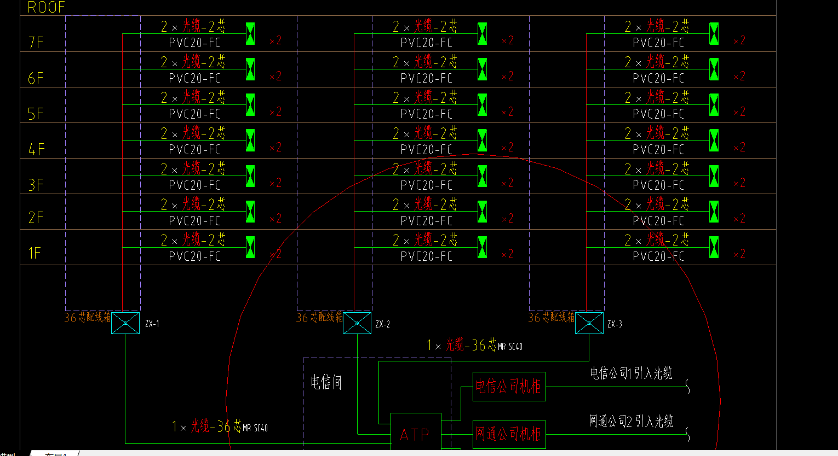838x456 pixels.
Task: Pick the 4F green terminal symbol on ZX-1 riser
Action: coord(250,140)
